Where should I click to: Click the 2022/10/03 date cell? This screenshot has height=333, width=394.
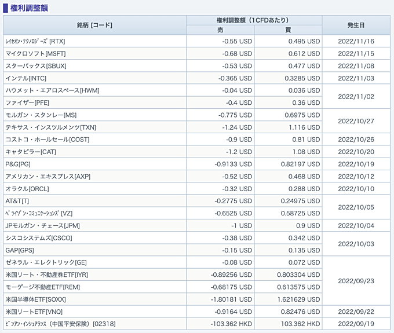[x=356, y=244]
